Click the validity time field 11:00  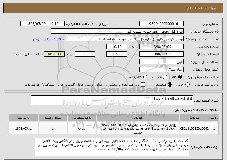click(x=117, y=54)
